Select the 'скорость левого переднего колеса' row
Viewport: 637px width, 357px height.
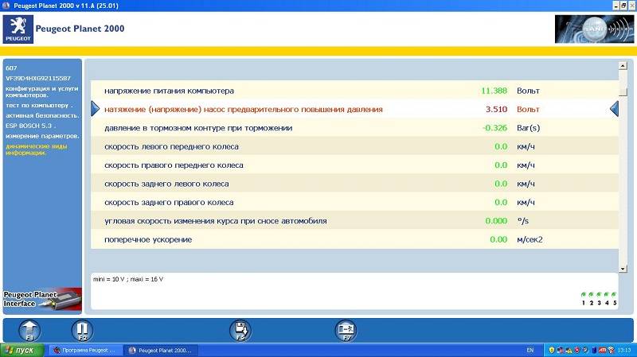click(x=350, y=146)
